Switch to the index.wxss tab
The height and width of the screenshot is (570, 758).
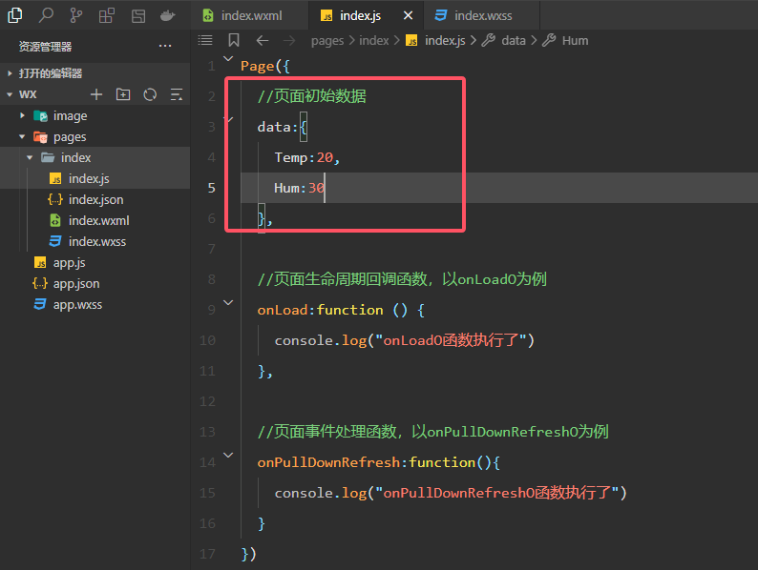(483, 15)
